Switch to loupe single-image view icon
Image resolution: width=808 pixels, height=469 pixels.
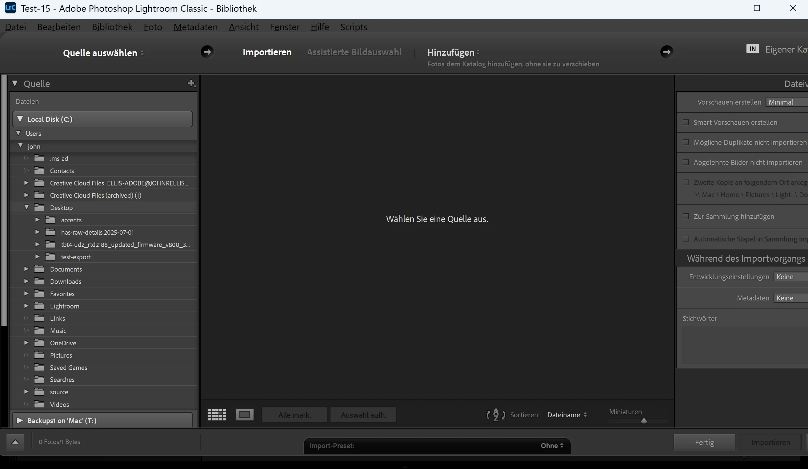(x=244, y=415)
